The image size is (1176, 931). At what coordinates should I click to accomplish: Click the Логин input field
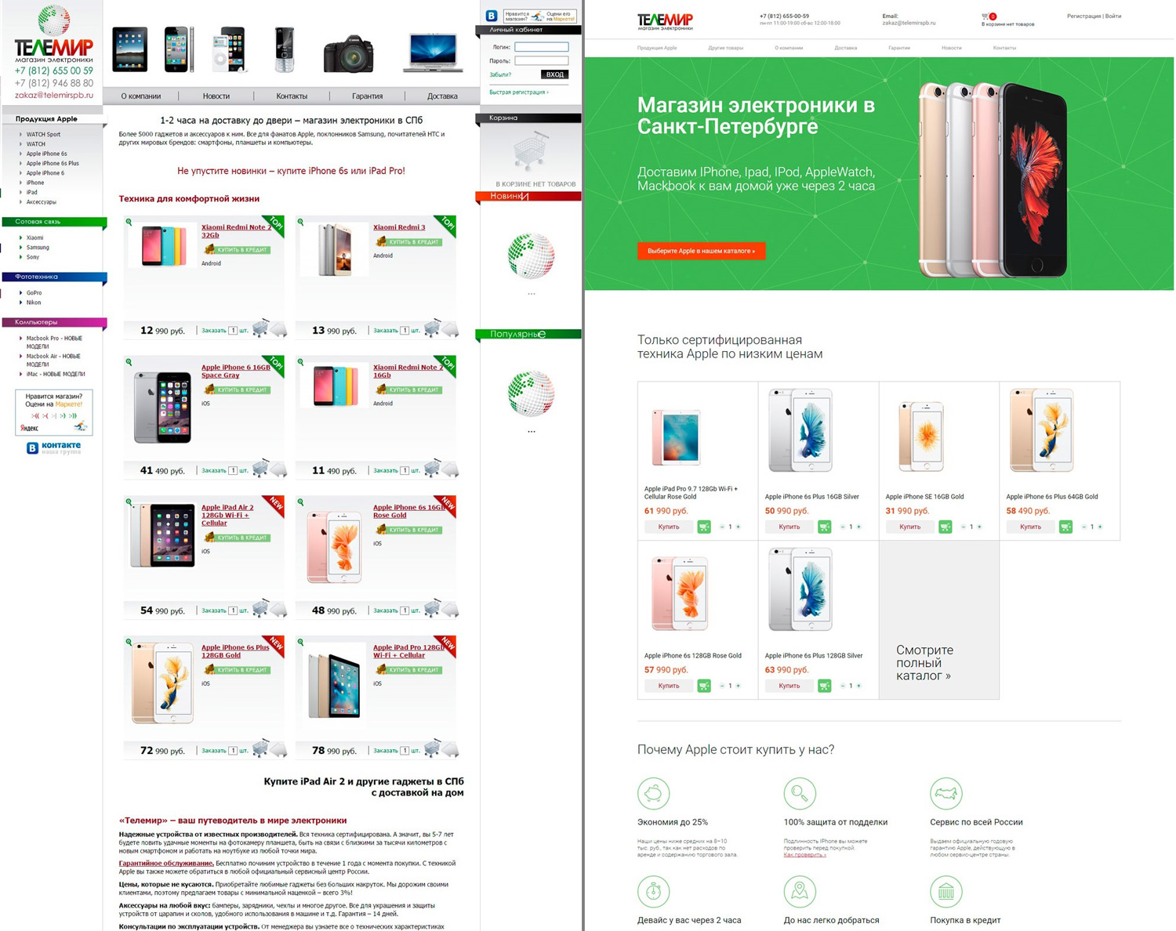pos(542,47)
